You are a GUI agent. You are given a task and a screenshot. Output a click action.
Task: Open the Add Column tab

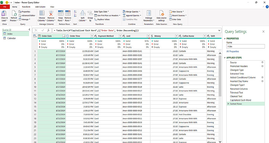[40, 7]
